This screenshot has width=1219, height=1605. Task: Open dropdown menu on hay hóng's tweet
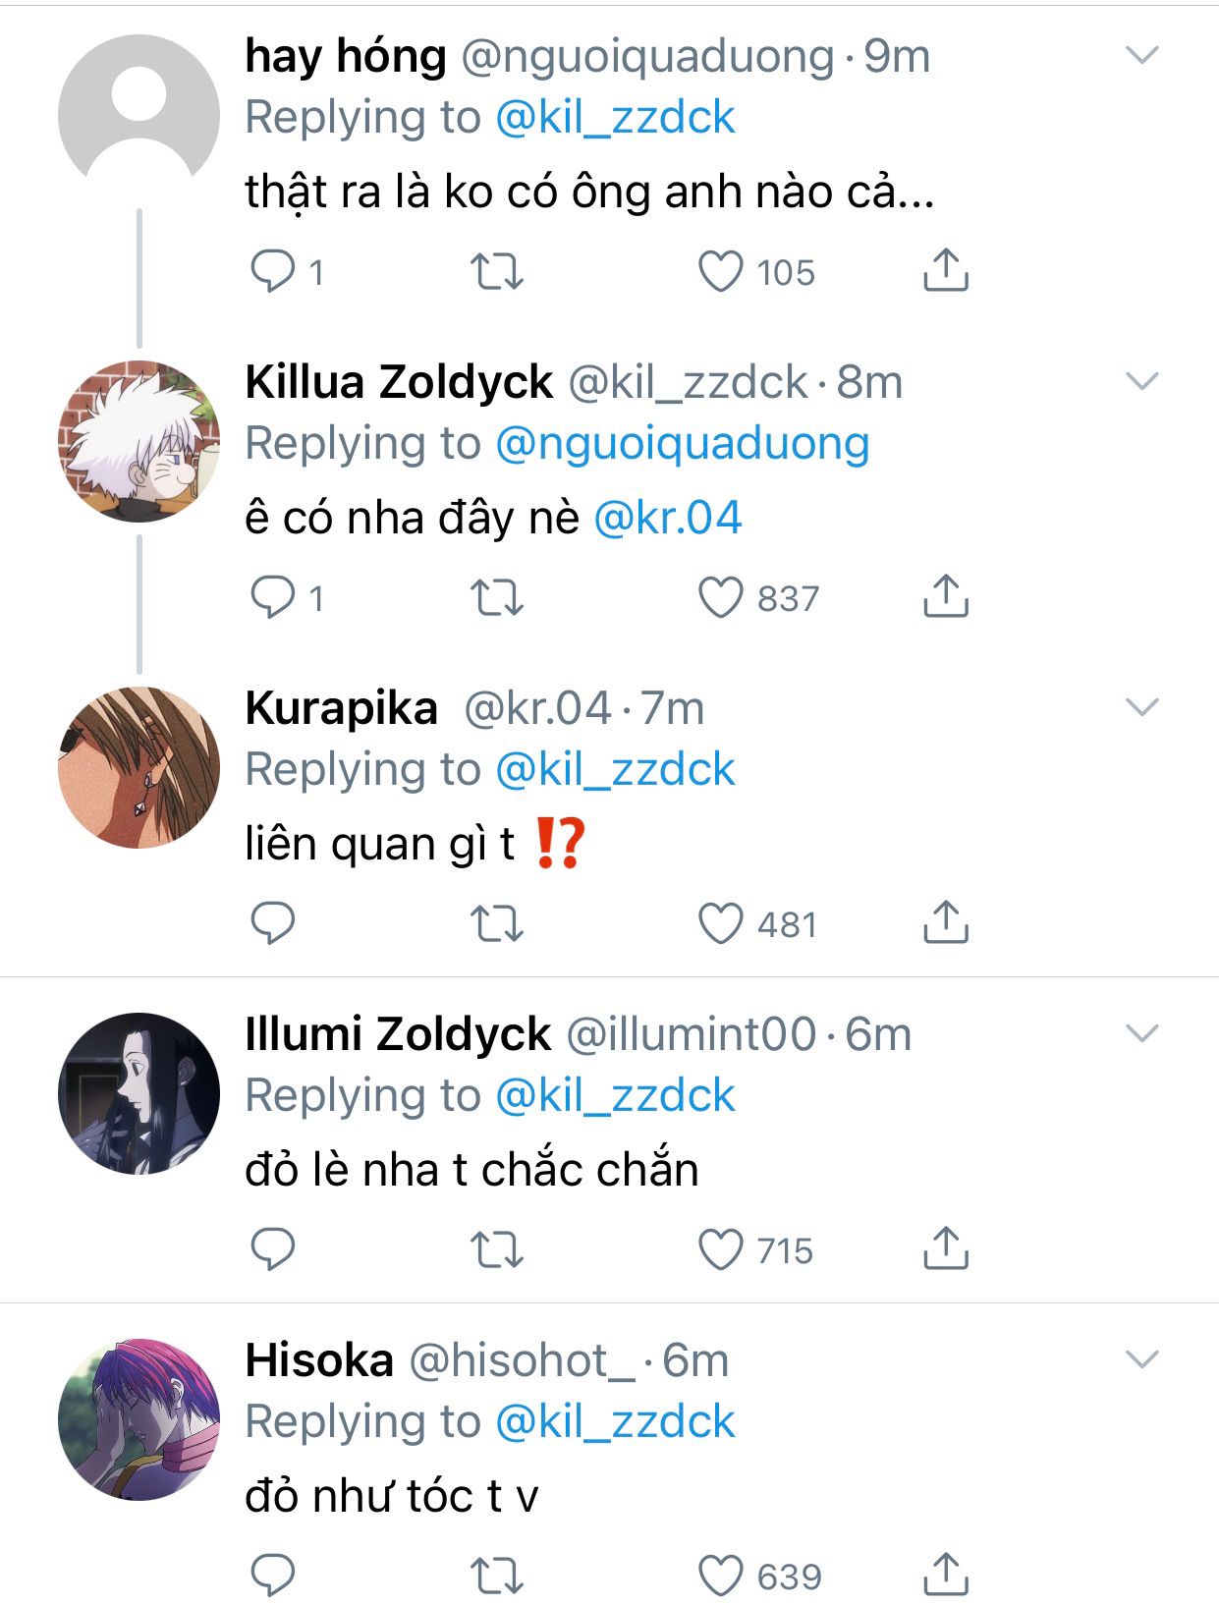[x=1141, y=56]
